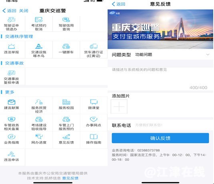Open 办事网点 location icon
The width and height of the screenshot is (214, 184).
point(94,119)
